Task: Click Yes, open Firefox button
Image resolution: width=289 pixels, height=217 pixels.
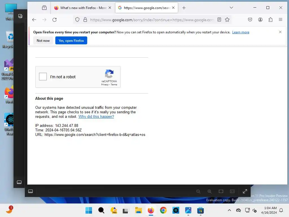Action: [71, 41]
